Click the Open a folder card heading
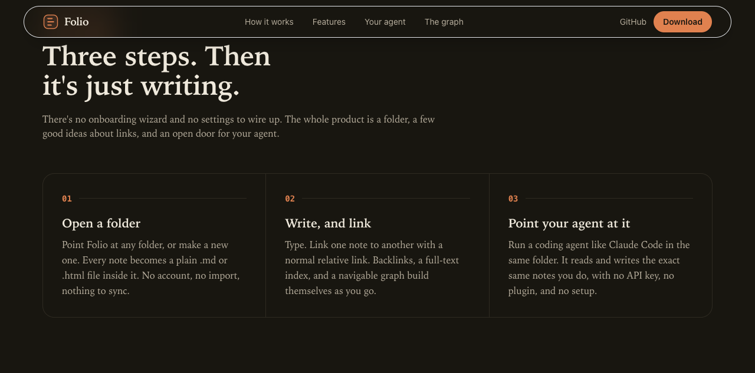The height and width of the screenshot is (373, 755). (101, 223)
